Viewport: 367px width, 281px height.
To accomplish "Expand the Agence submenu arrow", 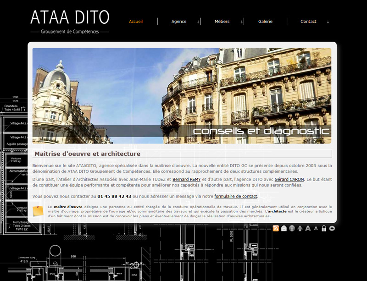I will [x=198, y=22].
